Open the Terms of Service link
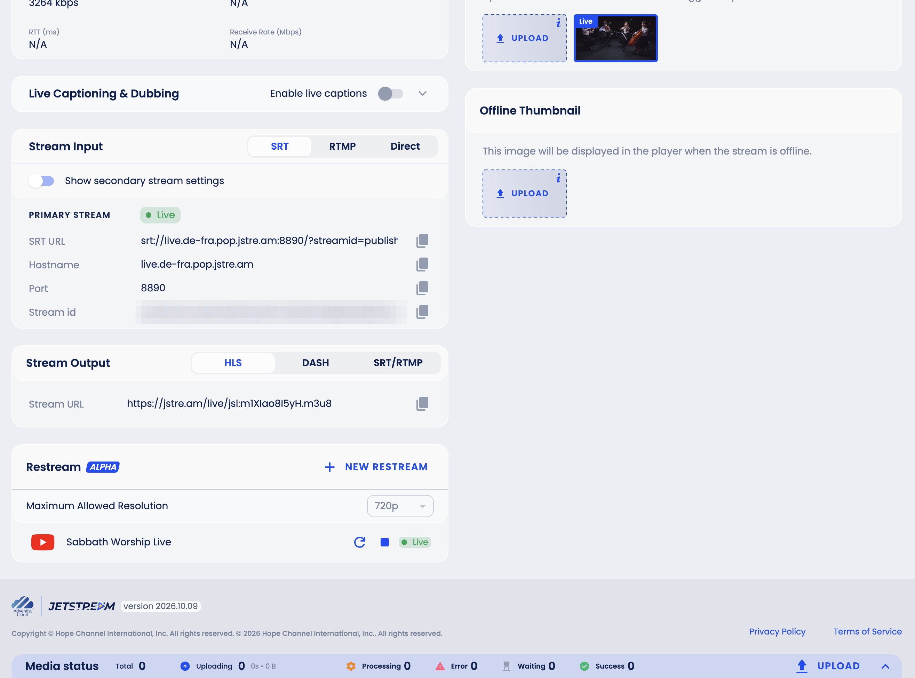 click(867, 632)
